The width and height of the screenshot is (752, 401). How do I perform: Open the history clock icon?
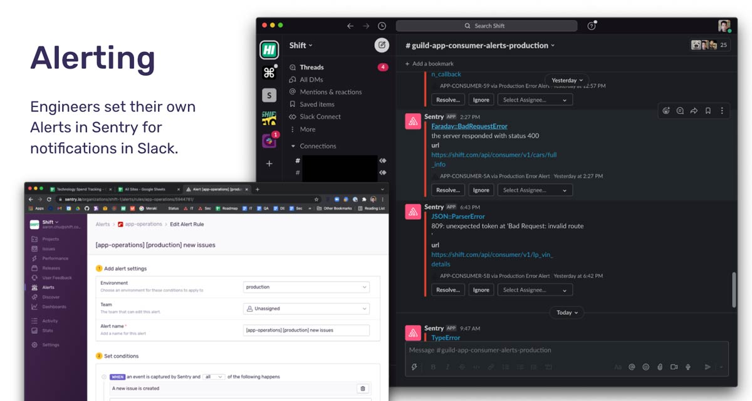point(382,26)
